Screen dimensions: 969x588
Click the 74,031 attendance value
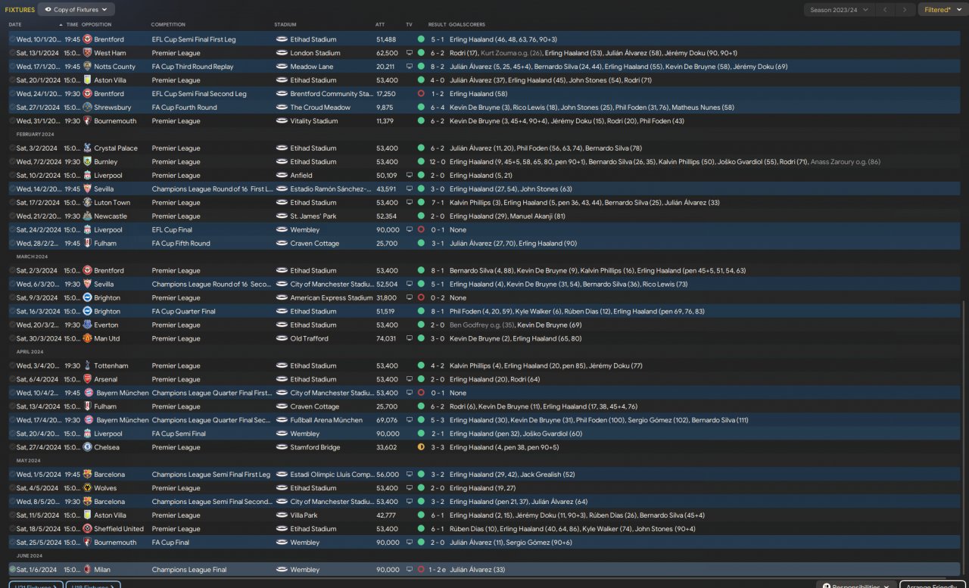click(x=386, y=339)
